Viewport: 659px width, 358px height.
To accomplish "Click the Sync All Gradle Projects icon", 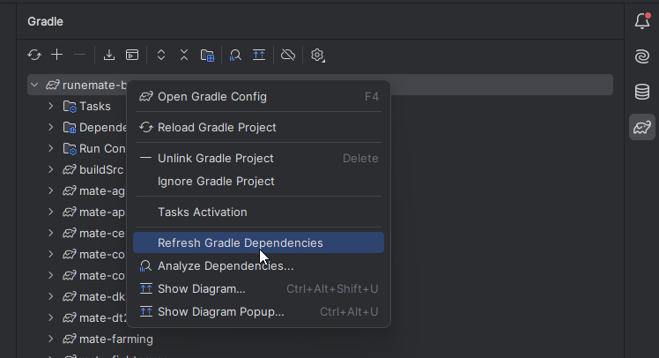I will click(34, 55).
